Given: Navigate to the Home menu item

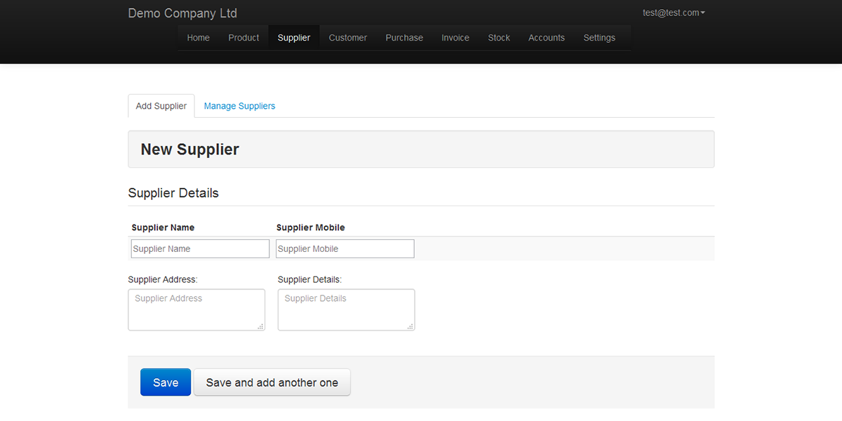Looking at the screenshot, I should pyautogui.click(x=198, y=37).
